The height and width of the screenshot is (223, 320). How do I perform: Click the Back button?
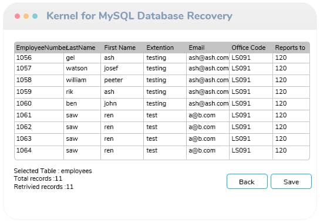point(247,181)
